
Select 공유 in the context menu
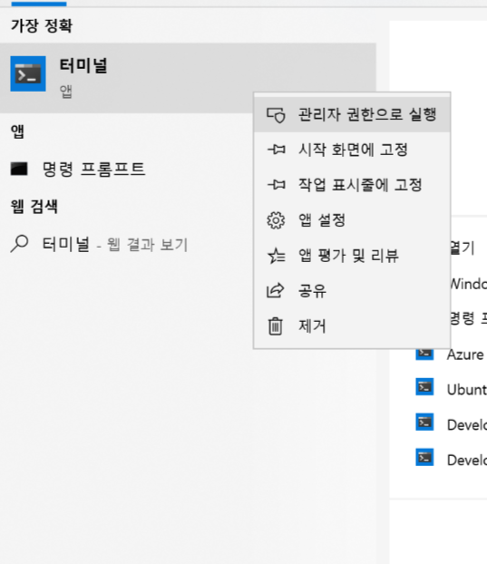(352, 291)
